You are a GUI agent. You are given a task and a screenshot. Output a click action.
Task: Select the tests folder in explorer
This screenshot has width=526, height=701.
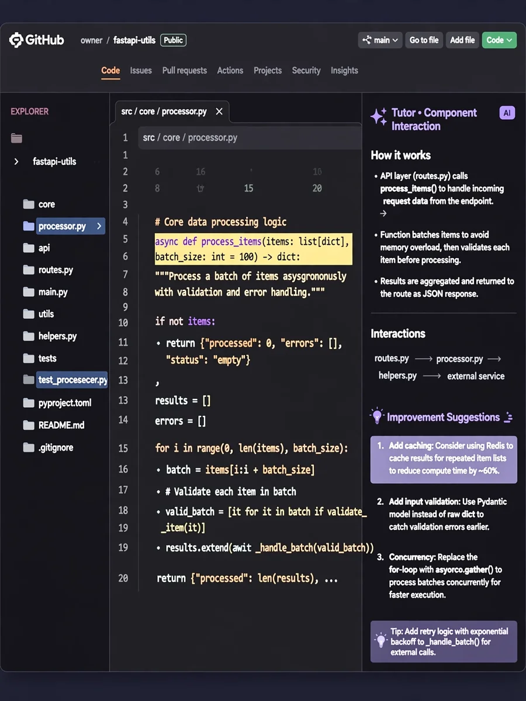click(47, 359)
